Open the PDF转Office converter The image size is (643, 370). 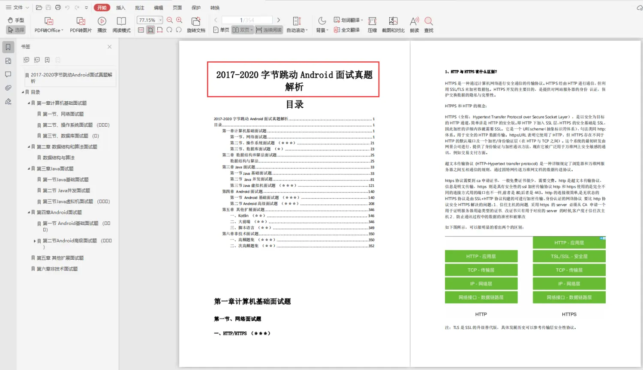(48, 24)
